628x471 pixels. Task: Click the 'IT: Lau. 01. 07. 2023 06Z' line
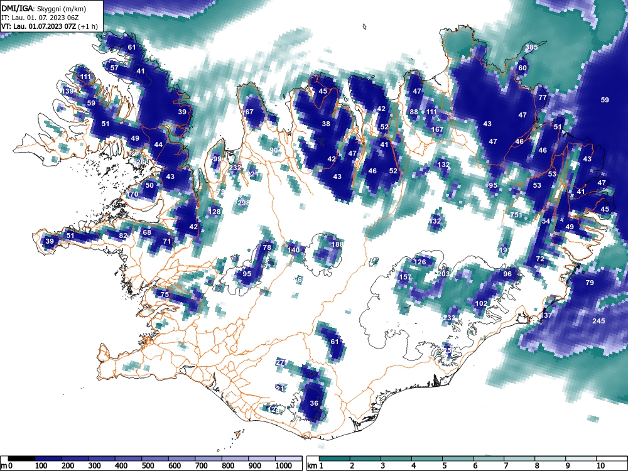[41, 18]
